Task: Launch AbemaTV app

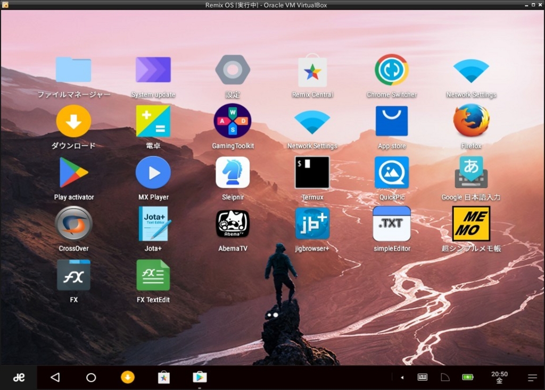Action: pyautogui.click(x=233, y=224)
